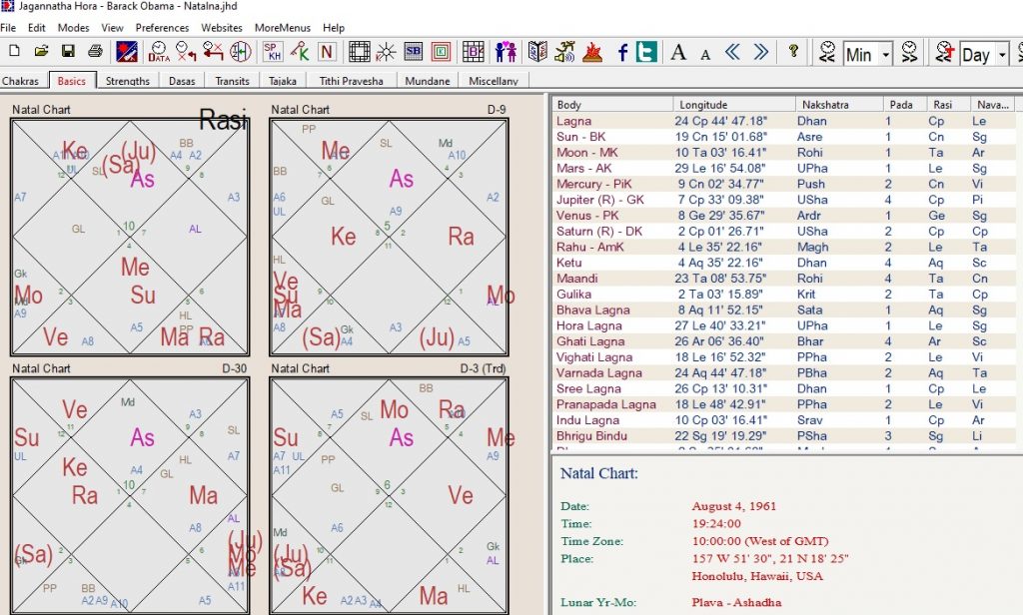Click the double left chevron icon
Viewport: 1023px width, 615px height.
click(732, 52)
